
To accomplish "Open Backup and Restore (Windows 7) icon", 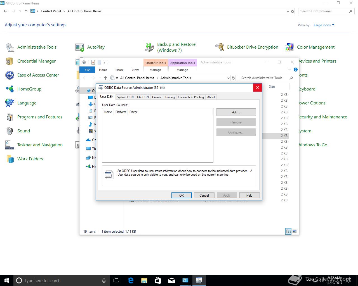I will [150, 47].
